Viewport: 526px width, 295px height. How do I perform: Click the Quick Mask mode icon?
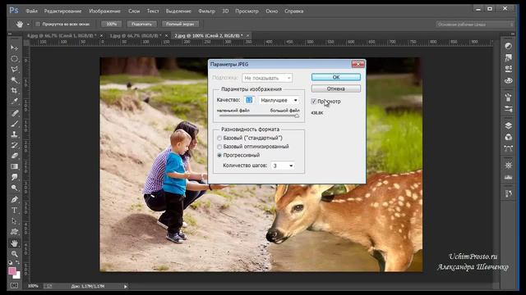(x=14, y=286)
